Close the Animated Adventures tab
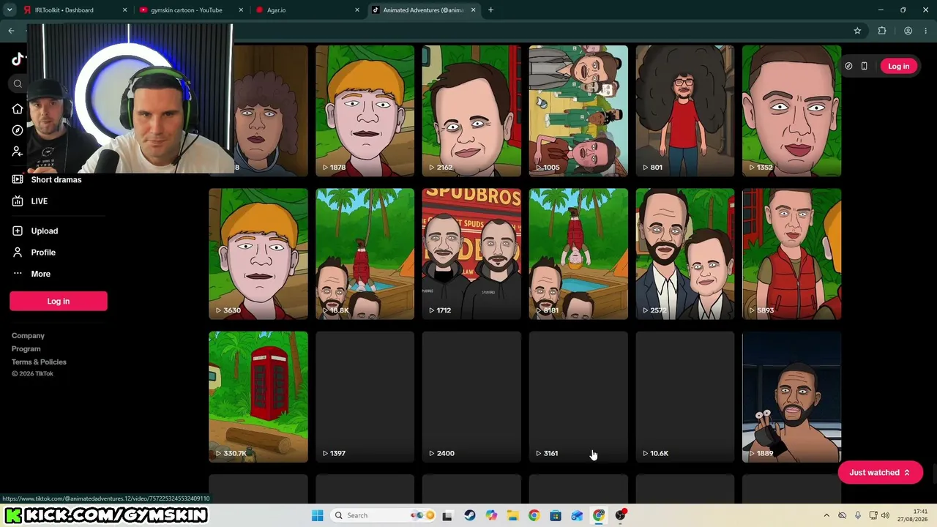Viewport: 937px width, 527px height. [x=473, y=10]
